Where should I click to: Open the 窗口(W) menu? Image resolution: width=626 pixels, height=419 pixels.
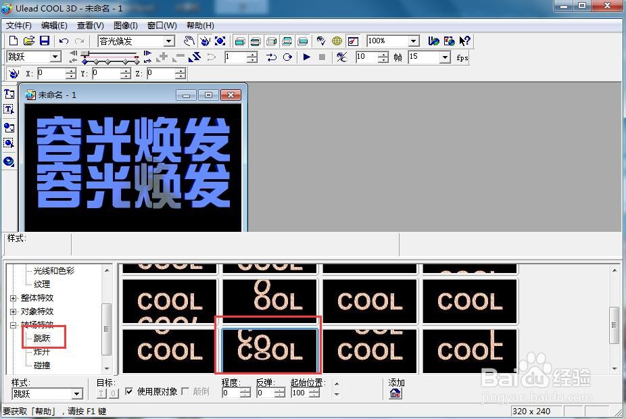pos(162,26)
